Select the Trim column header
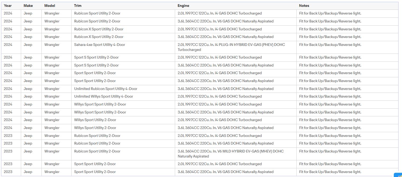The image size is (402, 177). (78, 6)
